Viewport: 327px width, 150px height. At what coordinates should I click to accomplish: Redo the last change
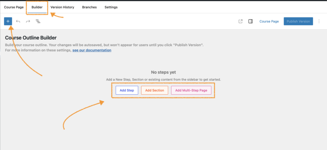tap(28, 21)
